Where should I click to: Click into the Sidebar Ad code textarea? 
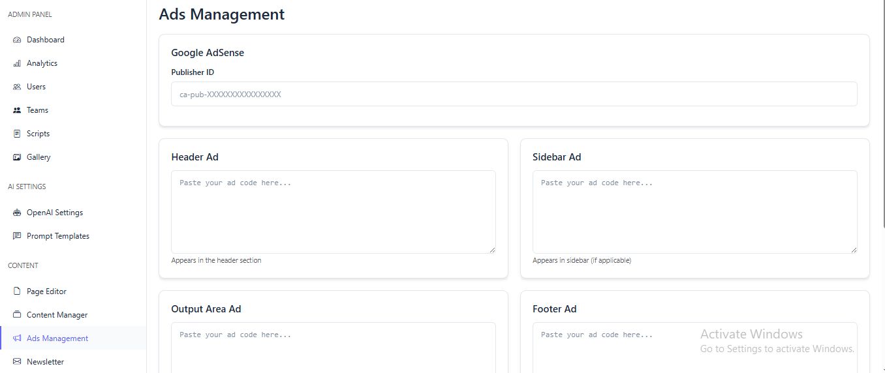(694, 211)
